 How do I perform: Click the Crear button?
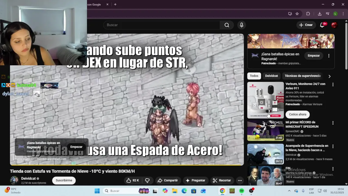pos(306,25)
